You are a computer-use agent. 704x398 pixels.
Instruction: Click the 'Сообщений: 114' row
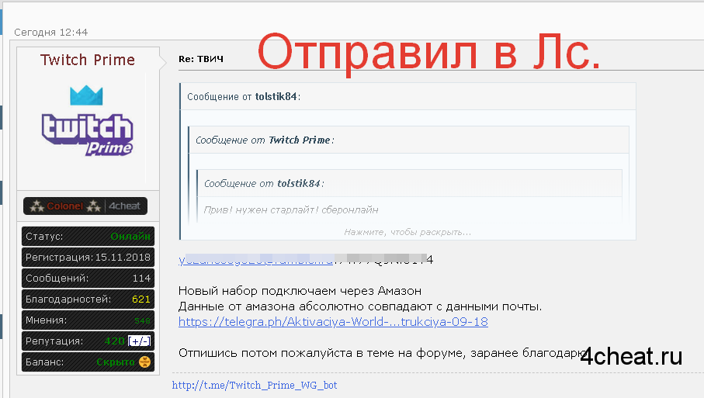88,279
